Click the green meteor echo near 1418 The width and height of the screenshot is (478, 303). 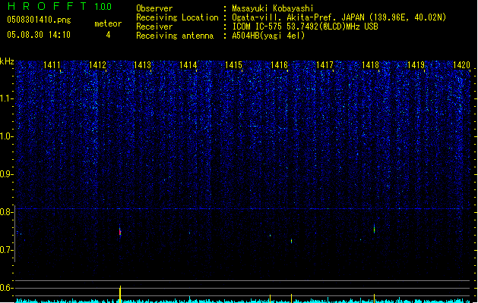click(375, 229)
